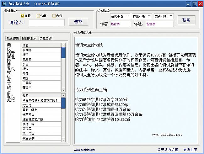Click the 请输入 quick search field

[47, 23]
